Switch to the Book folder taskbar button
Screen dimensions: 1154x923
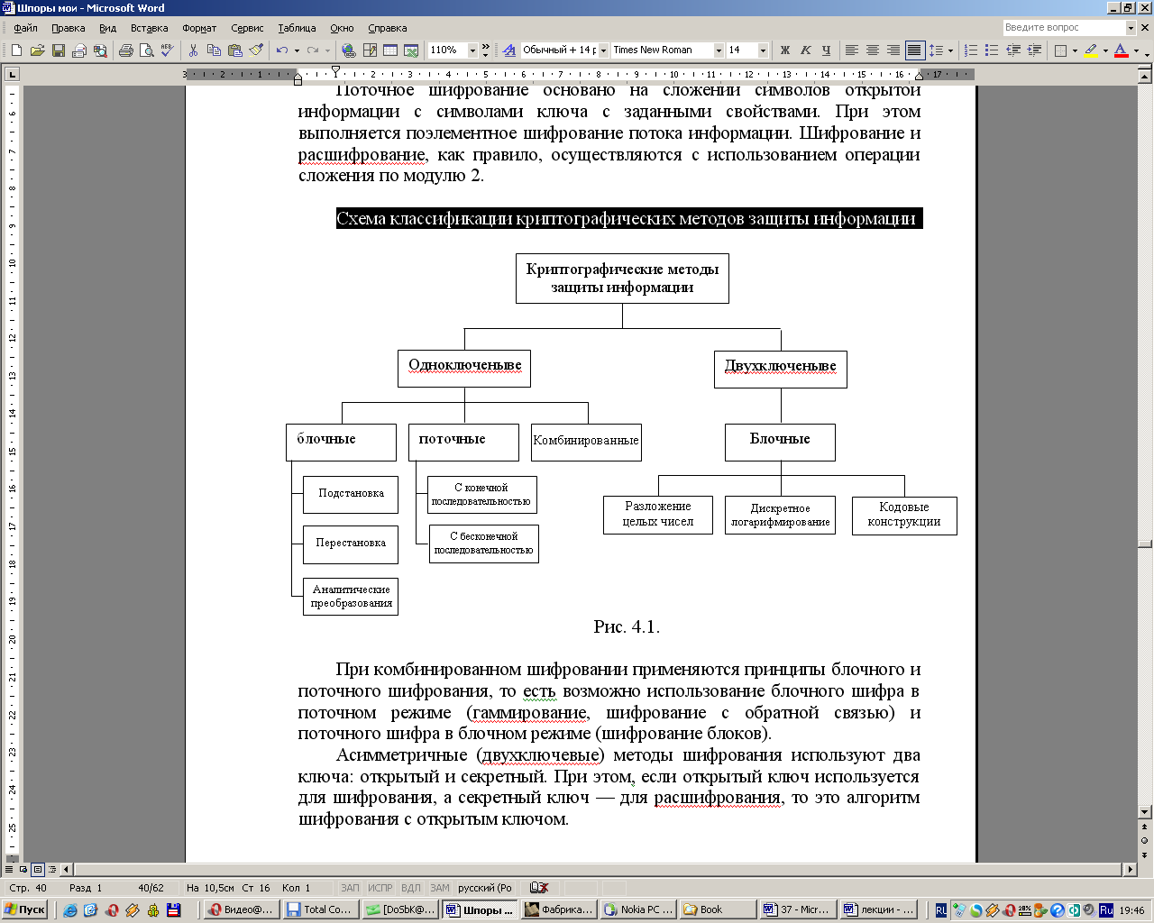718,909
